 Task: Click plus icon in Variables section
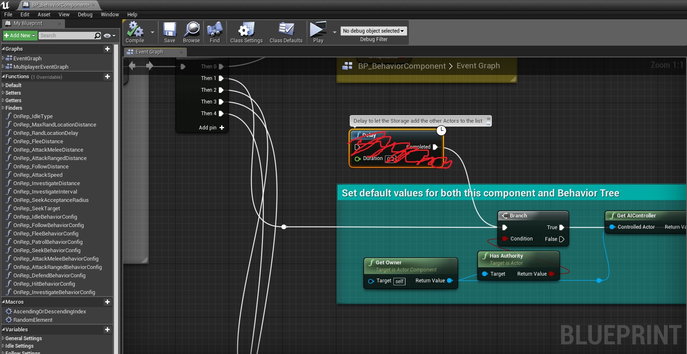click(107, 330)
